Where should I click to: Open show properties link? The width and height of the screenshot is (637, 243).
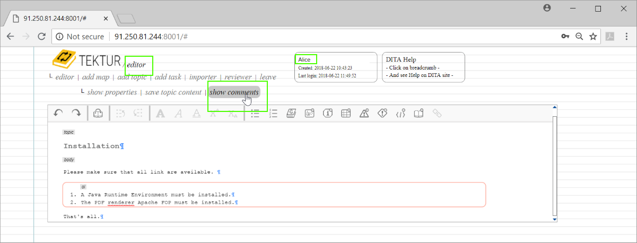click(x=112, y=92)
